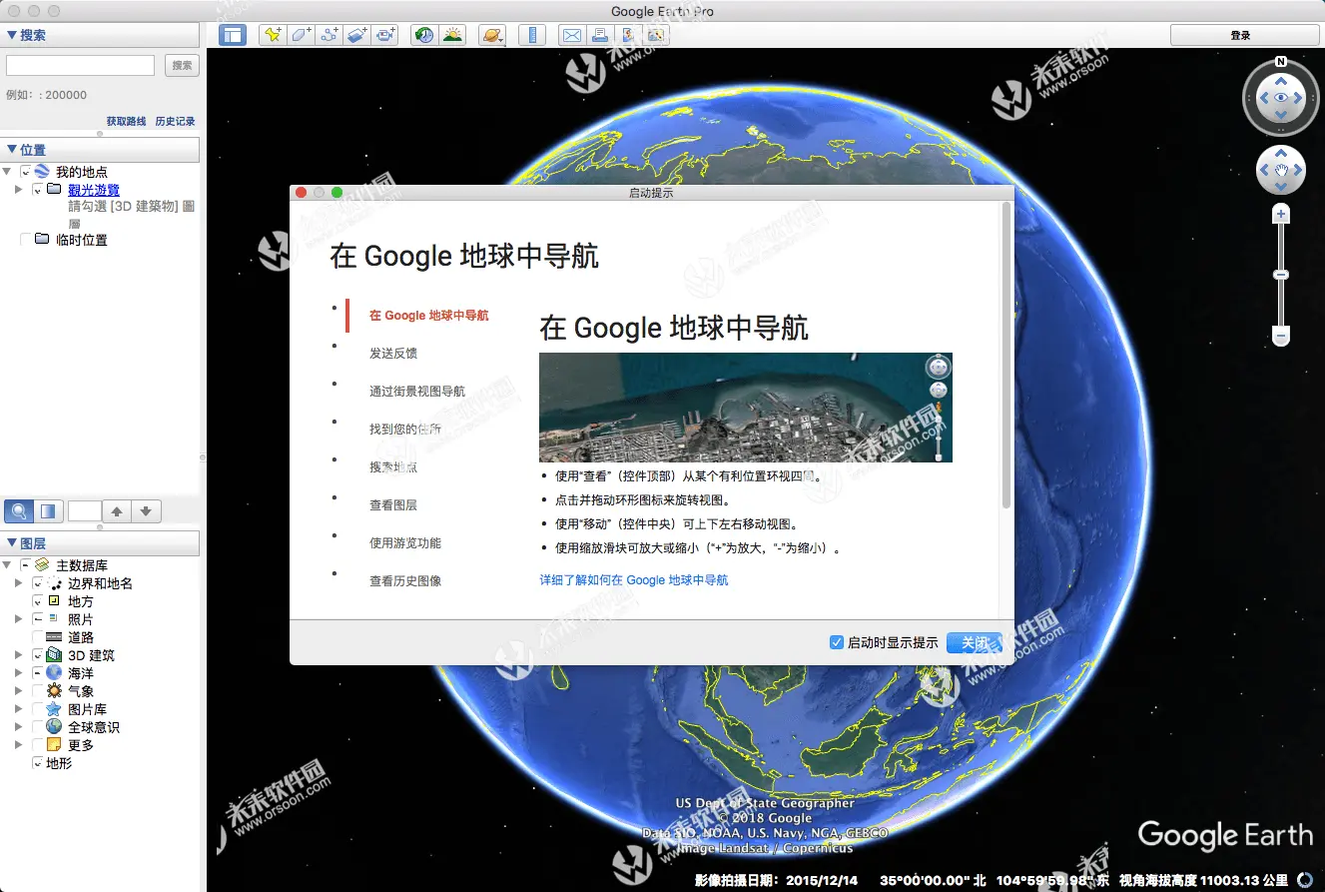Viewport: 1325px width, 892px height.
Task: Toggle the sidebar visibility toolbar button
Action: pyautogui.click(x=233, y=35)
